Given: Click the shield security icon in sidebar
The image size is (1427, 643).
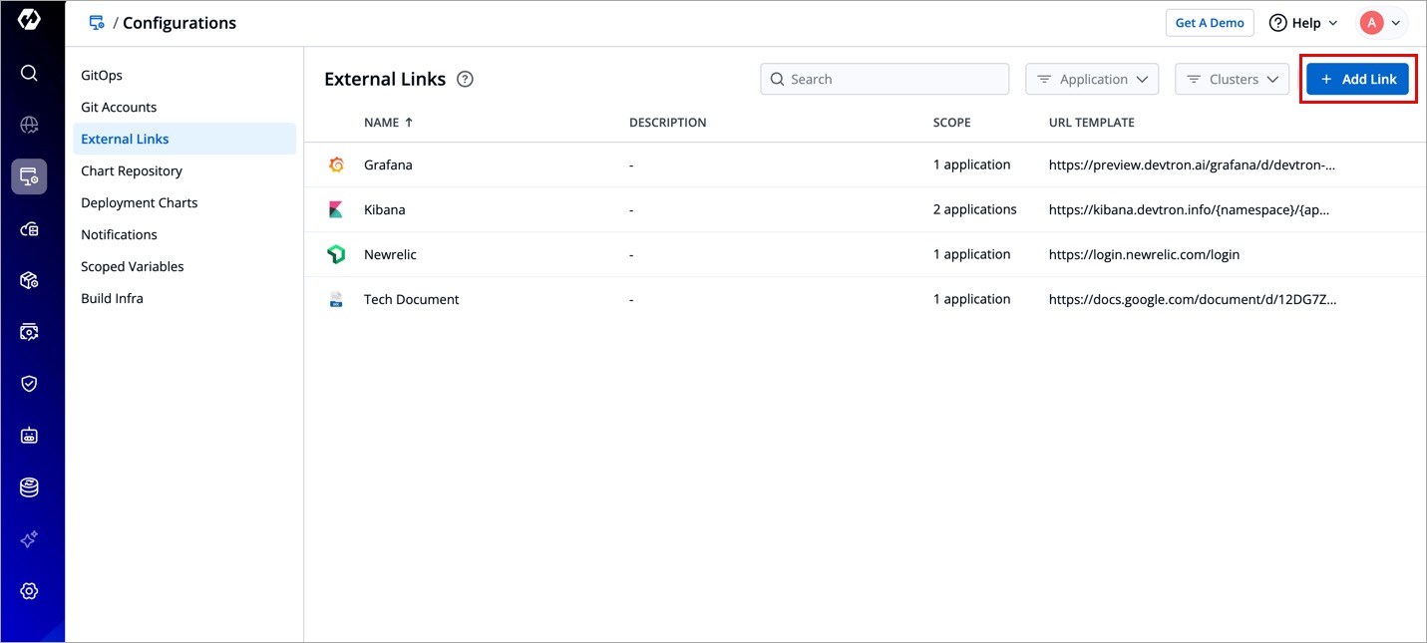Looking at the screenshot, I should point(29,384).
